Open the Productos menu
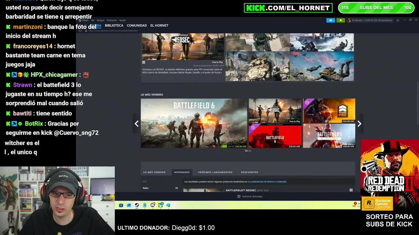The image size is (419, 235). (x=112, y=20)
